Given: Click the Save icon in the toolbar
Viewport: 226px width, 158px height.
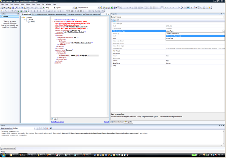Looking at the screenshot, I should pos(14,8).
